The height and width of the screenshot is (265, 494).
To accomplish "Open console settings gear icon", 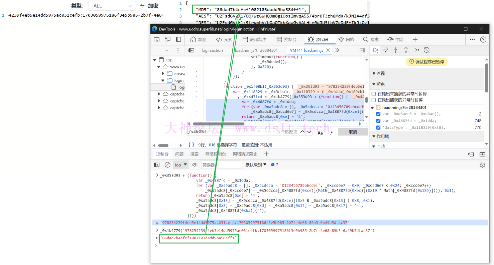I will point(482,165).
